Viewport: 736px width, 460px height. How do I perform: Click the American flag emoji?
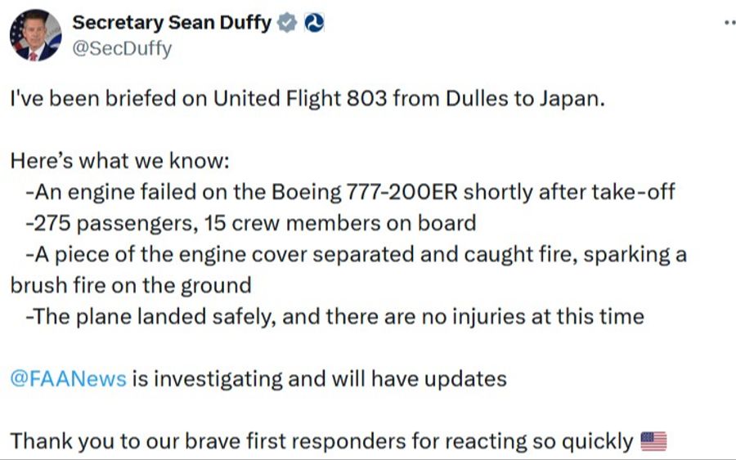pyautogui.click(x=653, y=442)
